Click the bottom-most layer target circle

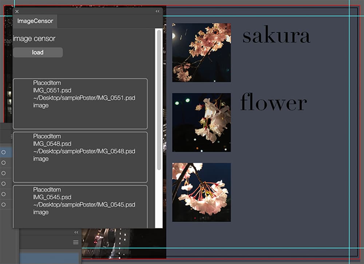pyautogui.click(x=4, y=205)
